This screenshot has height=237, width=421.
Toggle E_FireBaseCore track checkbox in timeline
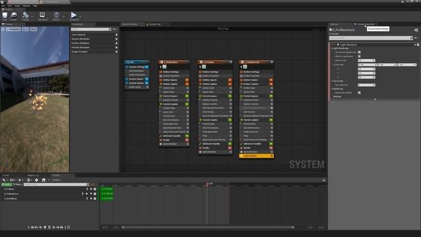click(95, 194)
